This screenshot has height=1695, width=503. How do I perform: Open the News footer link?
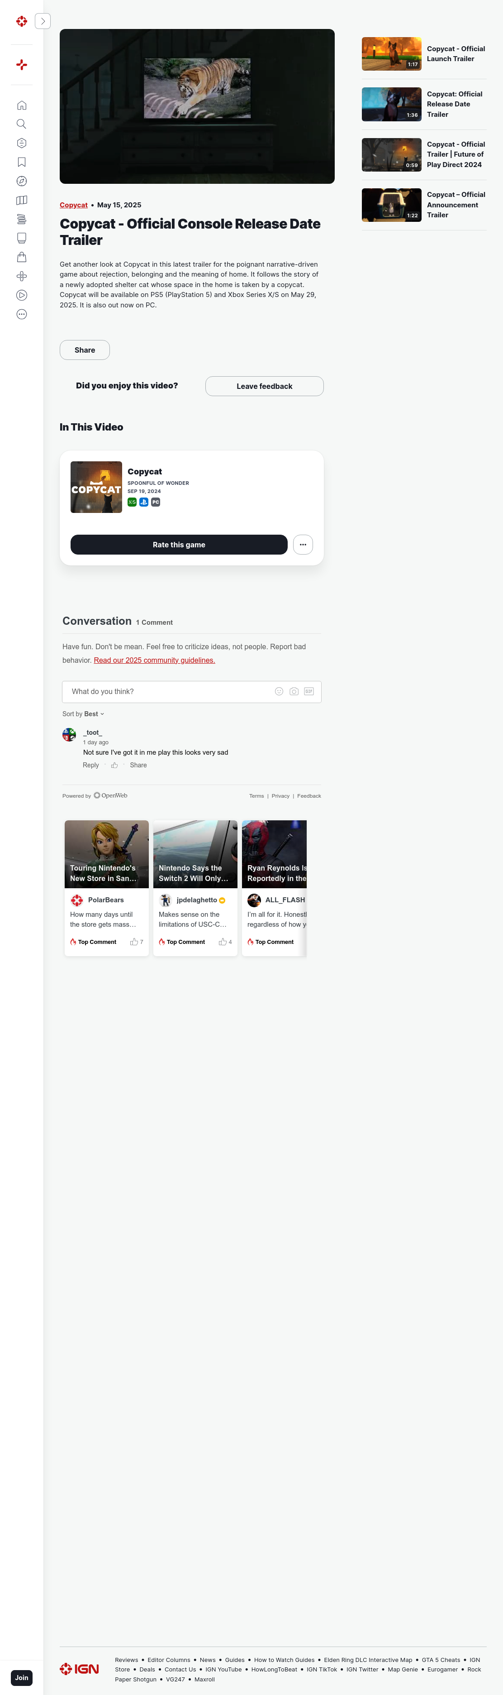[208, 1660]
